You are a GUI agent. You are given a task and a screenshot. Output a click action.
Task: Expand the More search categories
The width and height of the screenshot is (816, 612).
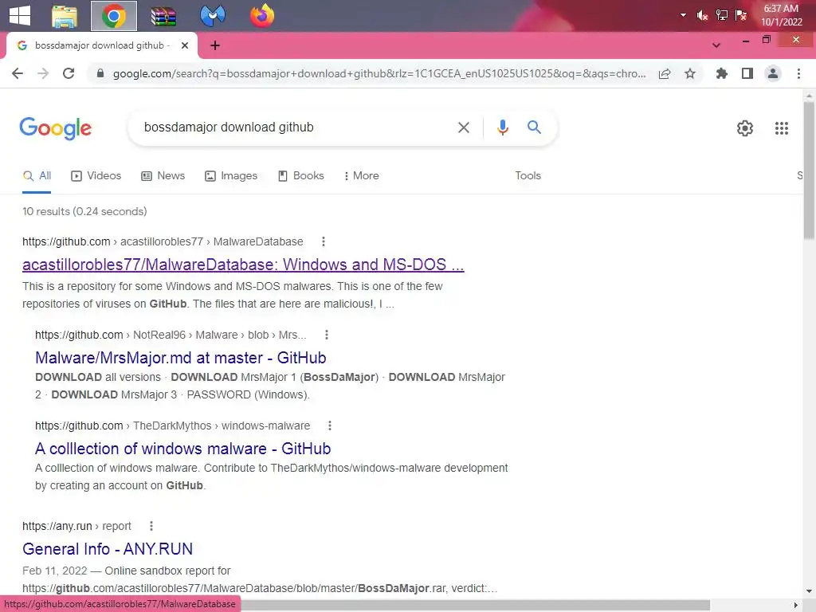click(361, 176)
